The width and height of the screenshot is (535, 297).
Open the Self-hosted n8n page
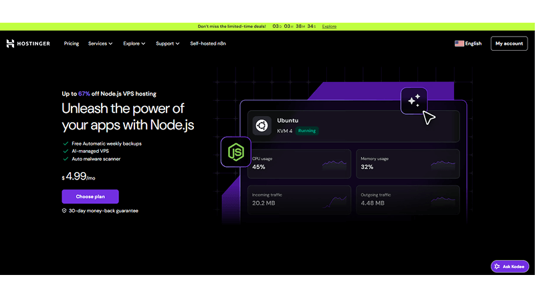point(208,43)
